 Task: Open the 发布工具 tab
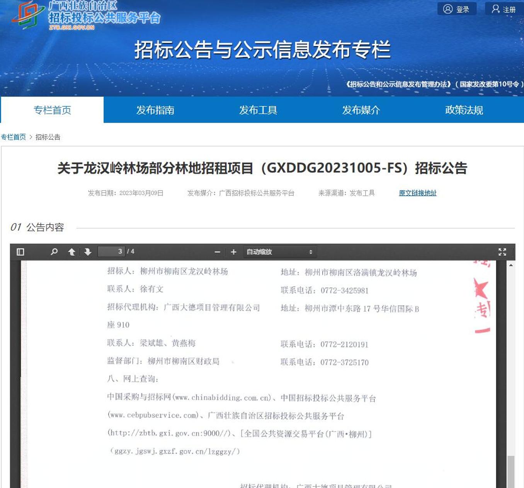point(258,110)
